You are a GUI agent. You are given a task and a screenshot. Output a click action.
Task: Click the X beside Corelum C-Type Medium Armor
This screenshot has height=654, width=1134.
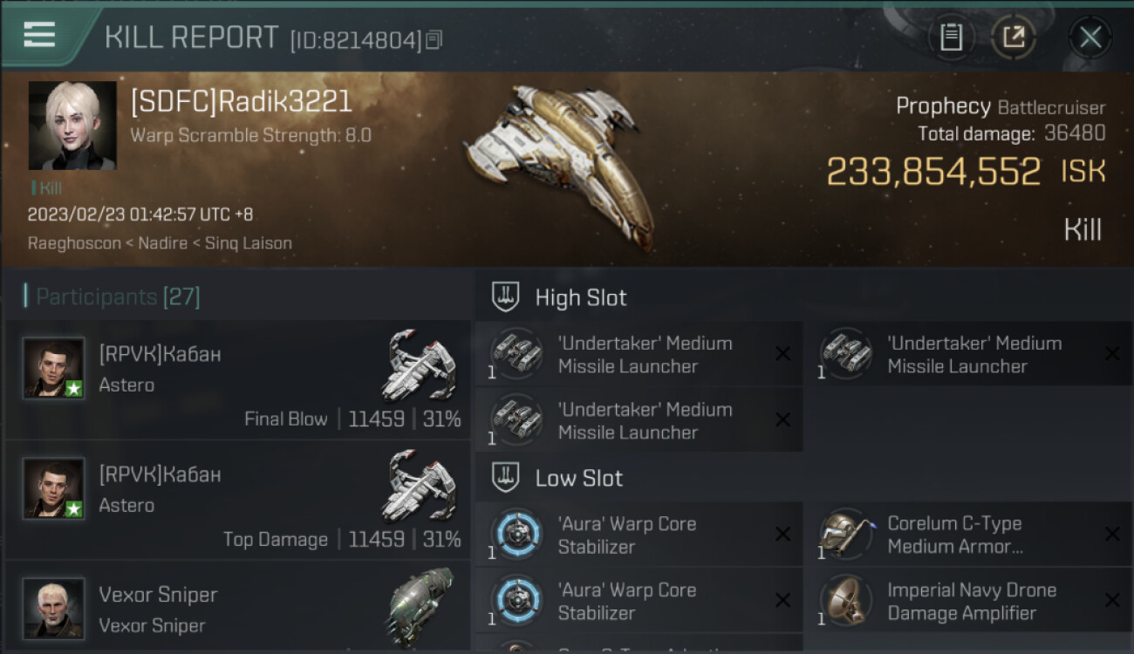pyautogui.click(x=1112, y=535)
